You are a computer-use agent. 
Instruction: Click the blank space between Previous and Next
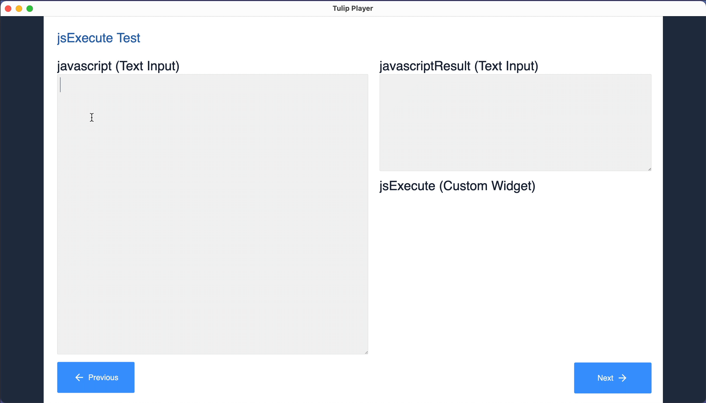(x=354, y=377)
